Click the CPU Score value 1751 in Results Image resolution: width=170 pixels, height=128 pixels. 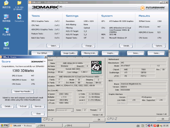coord(159,38)
